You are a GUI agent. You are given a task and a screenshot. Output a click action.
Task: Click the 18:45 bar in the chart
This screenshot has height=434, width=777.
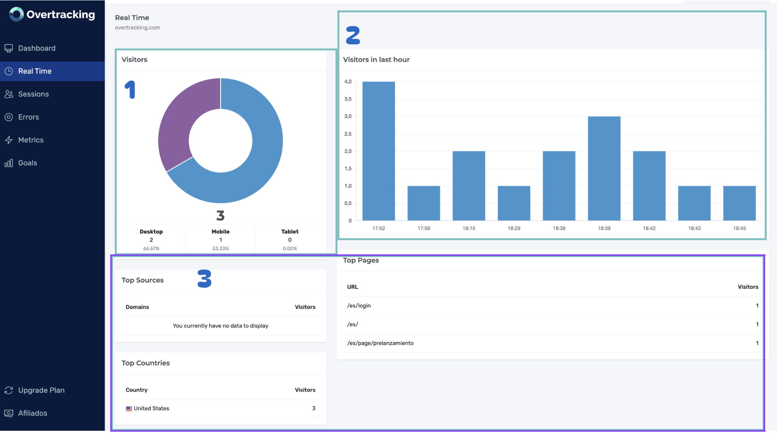pos(739,203)
